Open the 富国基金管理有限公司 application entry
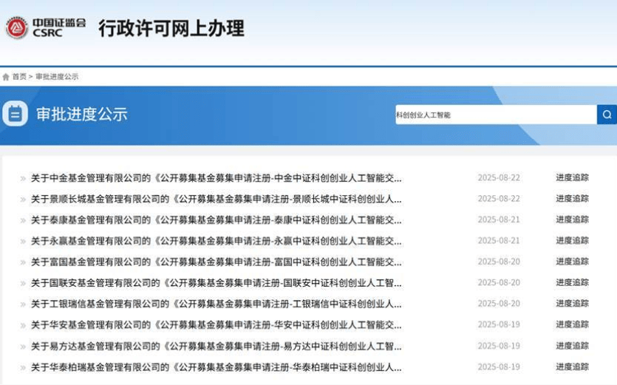 [x=216, y=262]
